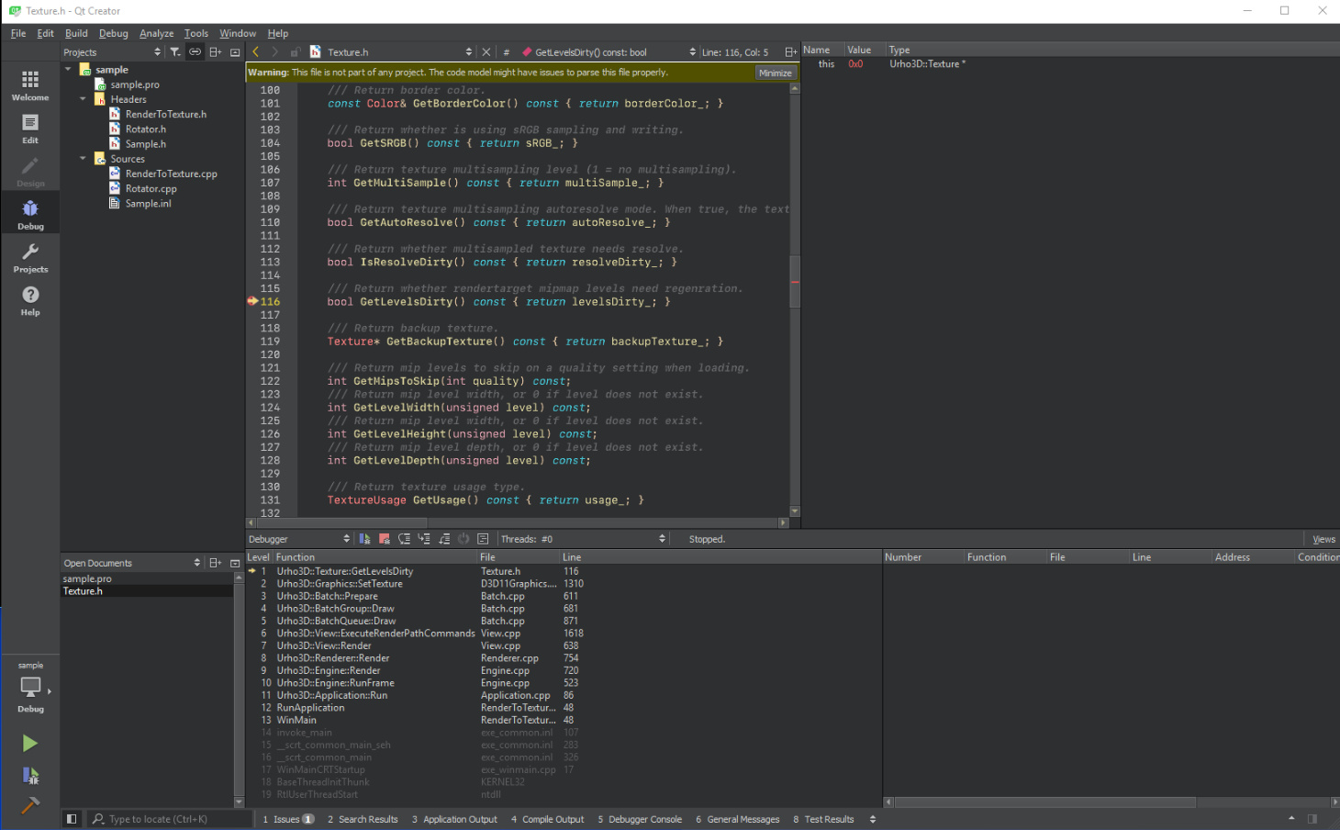Select RenderToTexture.h in project tree

tap(166, 114)
